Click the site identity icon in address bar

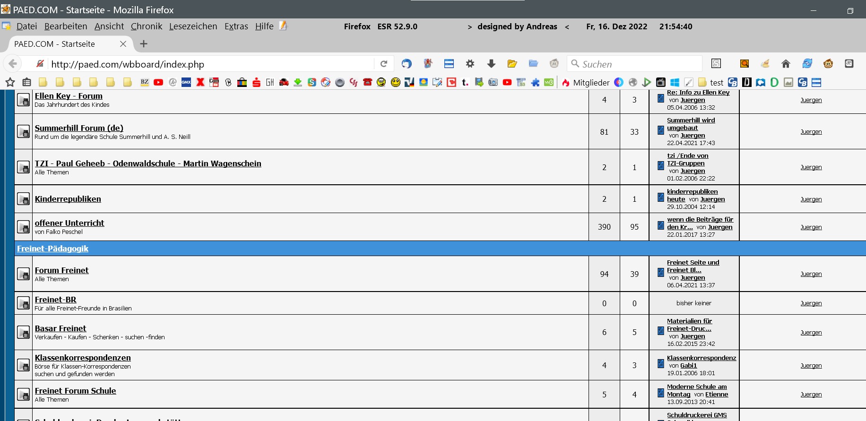[x=40, y=64]
